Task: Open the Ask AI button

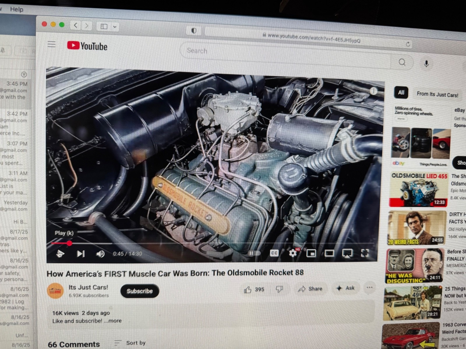Action: (345, 288)
